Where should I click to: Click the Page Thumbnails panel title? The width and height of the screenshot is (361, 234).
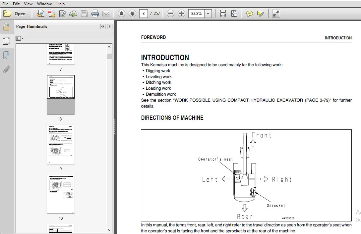31,26
